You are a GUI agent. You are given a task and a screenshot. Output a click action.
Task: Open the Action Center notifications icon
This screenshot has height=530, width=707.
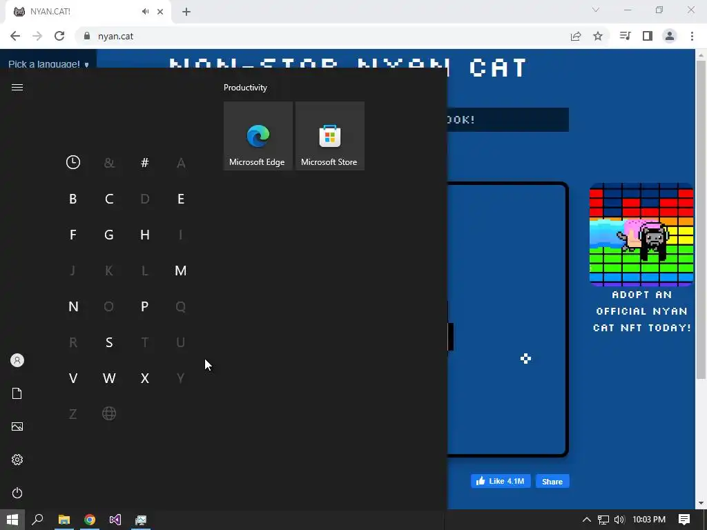684,520
